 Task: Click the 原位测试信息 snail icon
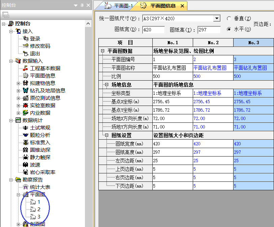click(x=26, y=98)
